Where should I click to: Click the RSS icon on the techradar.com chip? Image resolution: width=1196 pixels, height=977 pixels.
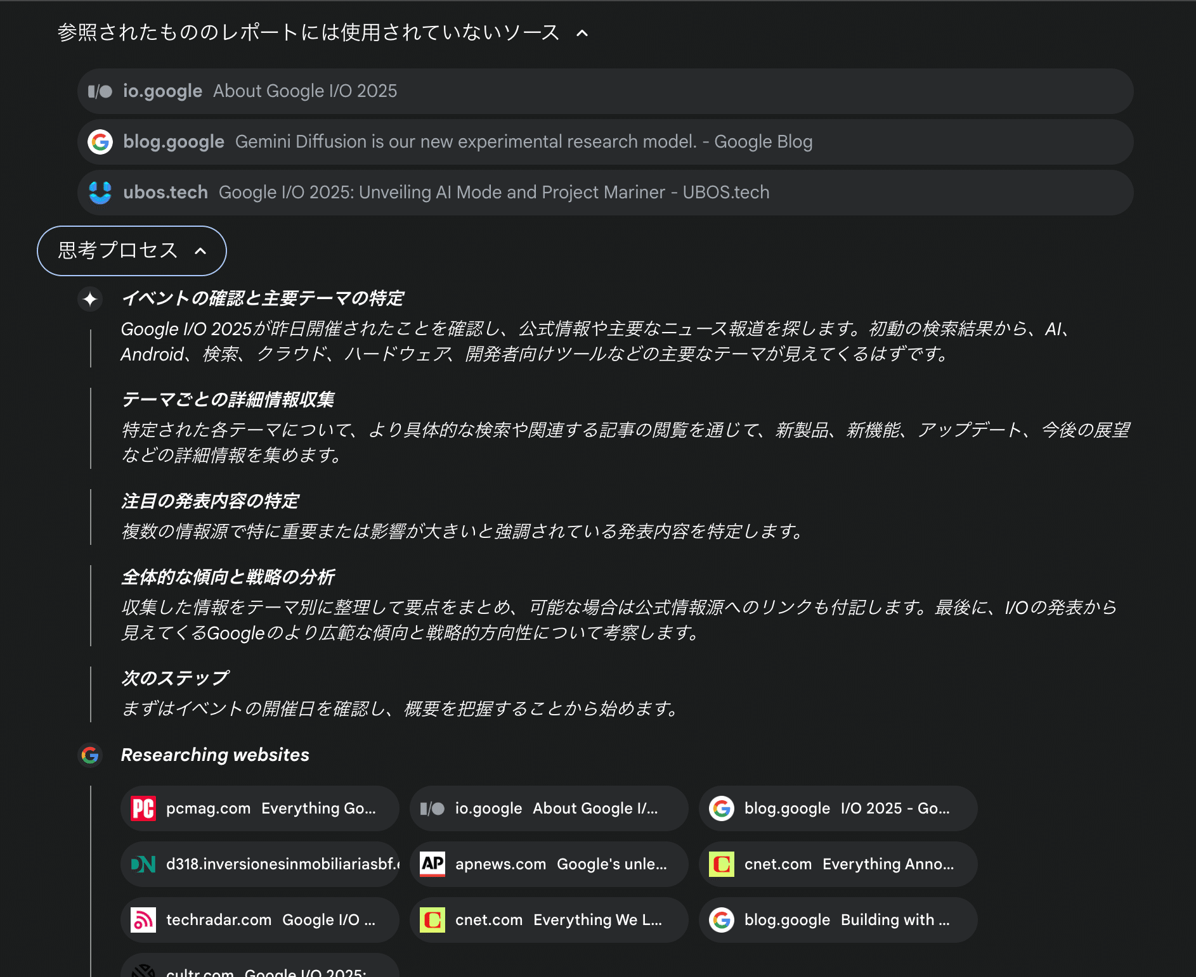tap(145, 920)
